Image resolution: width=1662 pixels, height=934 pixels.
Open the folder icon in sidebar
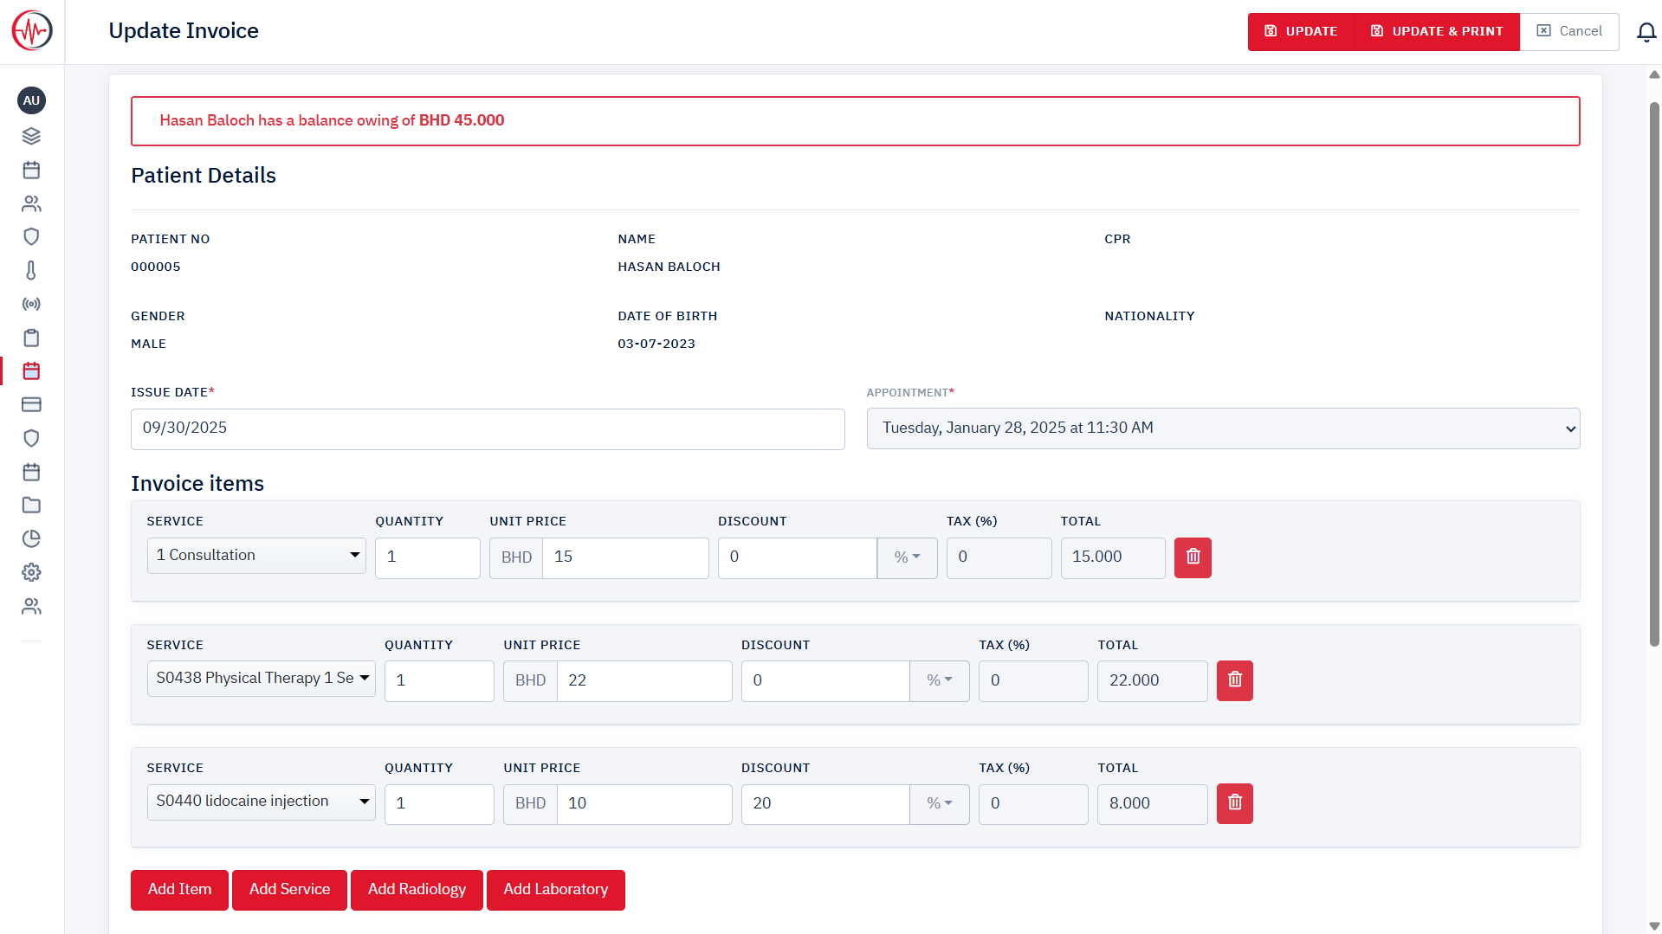coord(31,506)
